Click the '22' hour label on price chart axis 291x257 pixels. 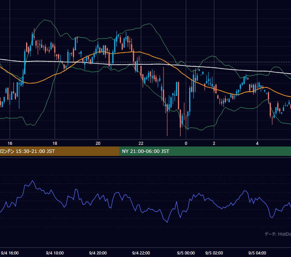pyautogui.click(x=141, y=143)
